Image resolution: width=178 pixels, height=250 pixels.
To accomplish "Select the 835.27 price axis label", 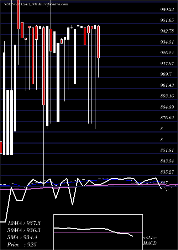I will coord(167,172).
